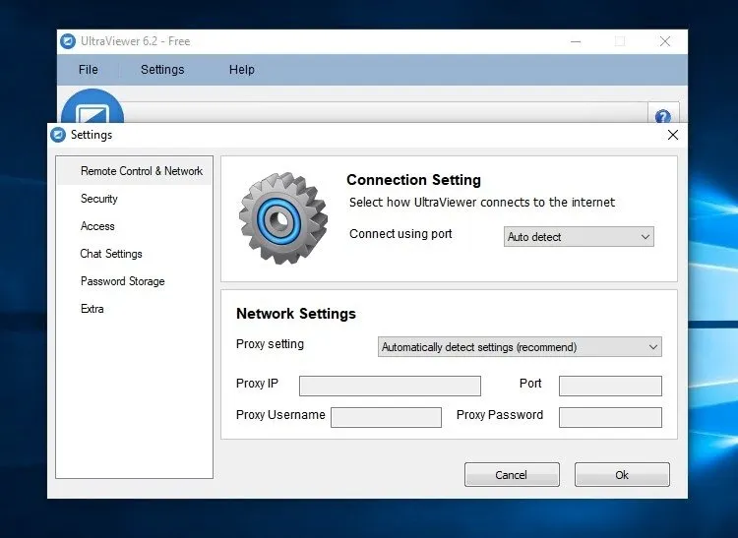Screen dimensions: 738x538
Task: Click the blue help question mark icon
Action: click(662, 116)
